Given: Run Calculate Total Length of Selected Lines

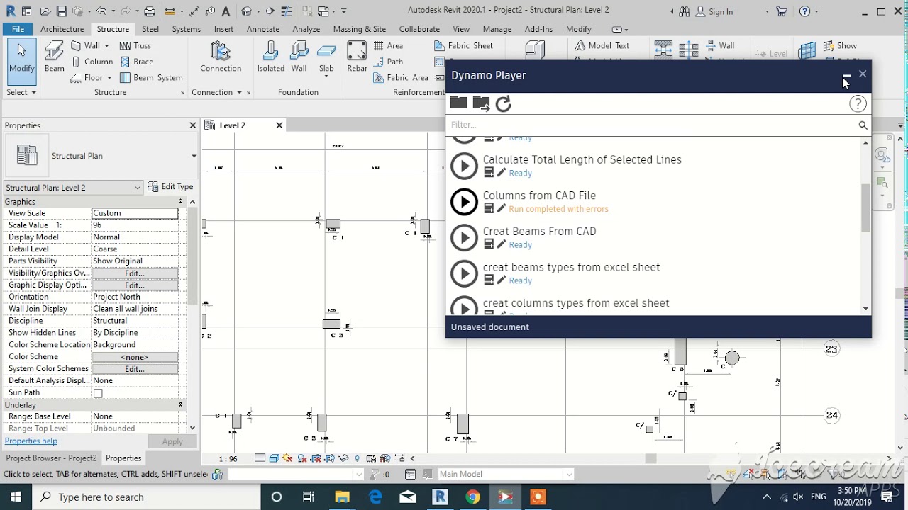Looking at the screenshot, I should pos(464,166).
